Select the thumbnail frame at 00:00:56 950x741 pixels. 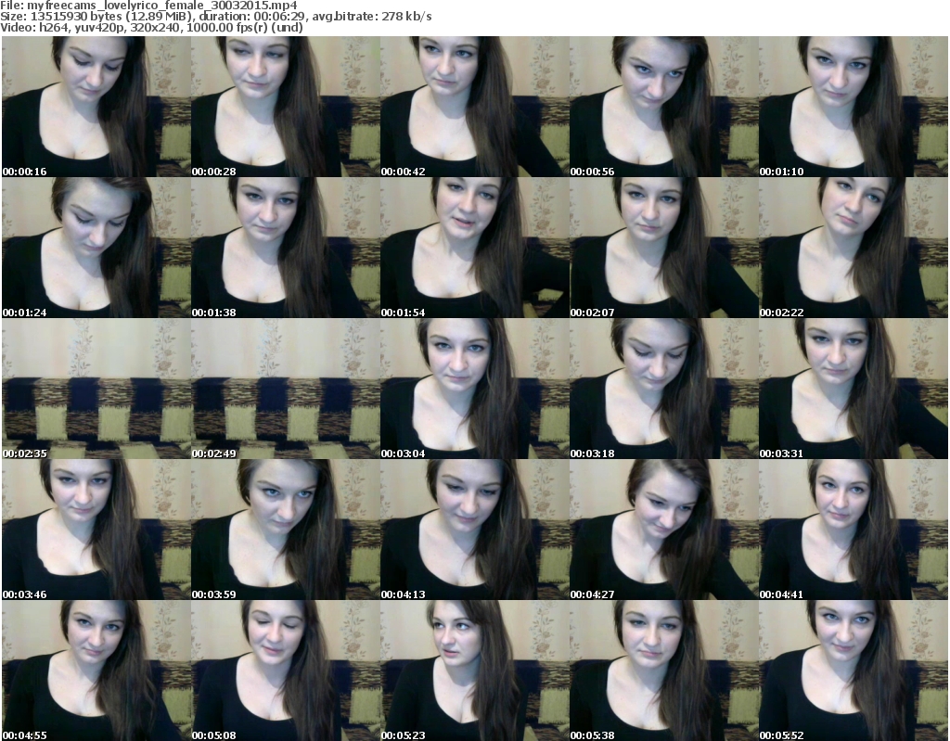(664, 107)
